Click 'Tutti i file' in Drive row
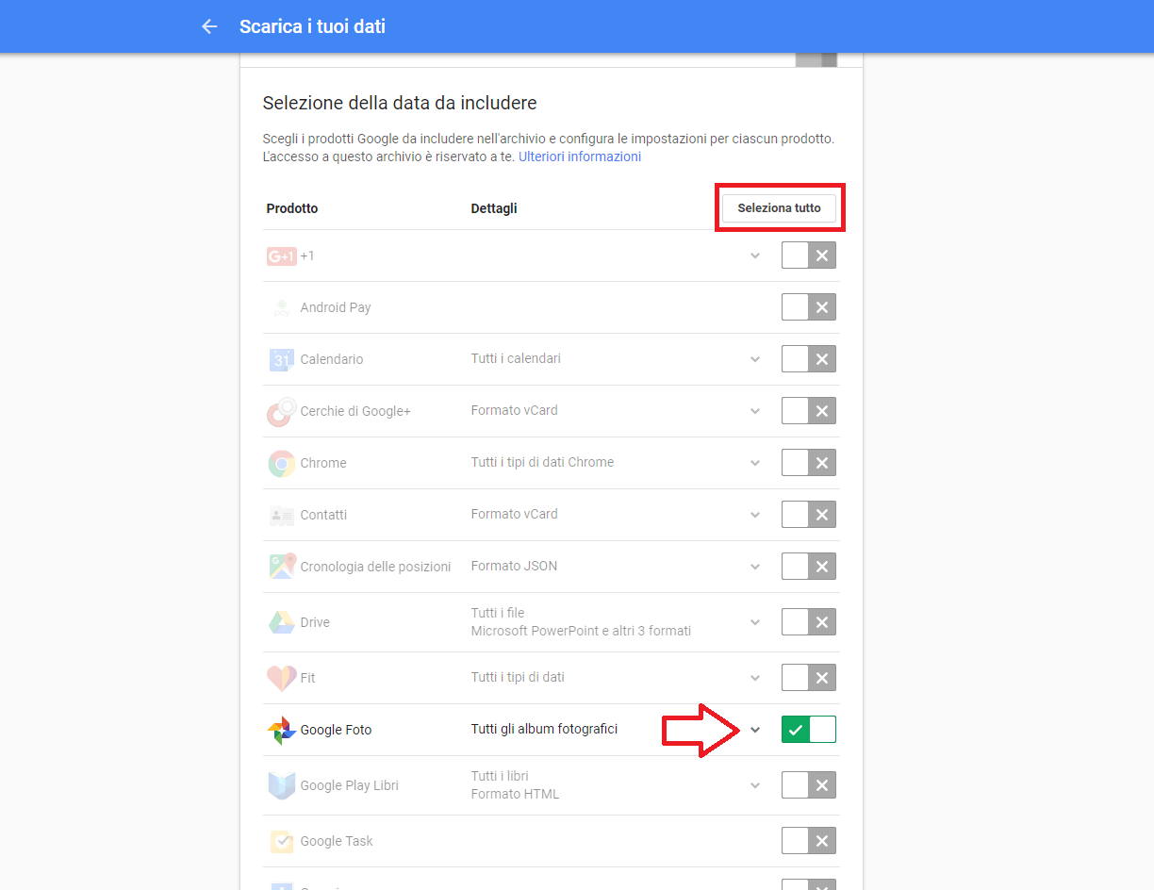The width and height of the screenshot is (1154, 890). tap(497, 613)
